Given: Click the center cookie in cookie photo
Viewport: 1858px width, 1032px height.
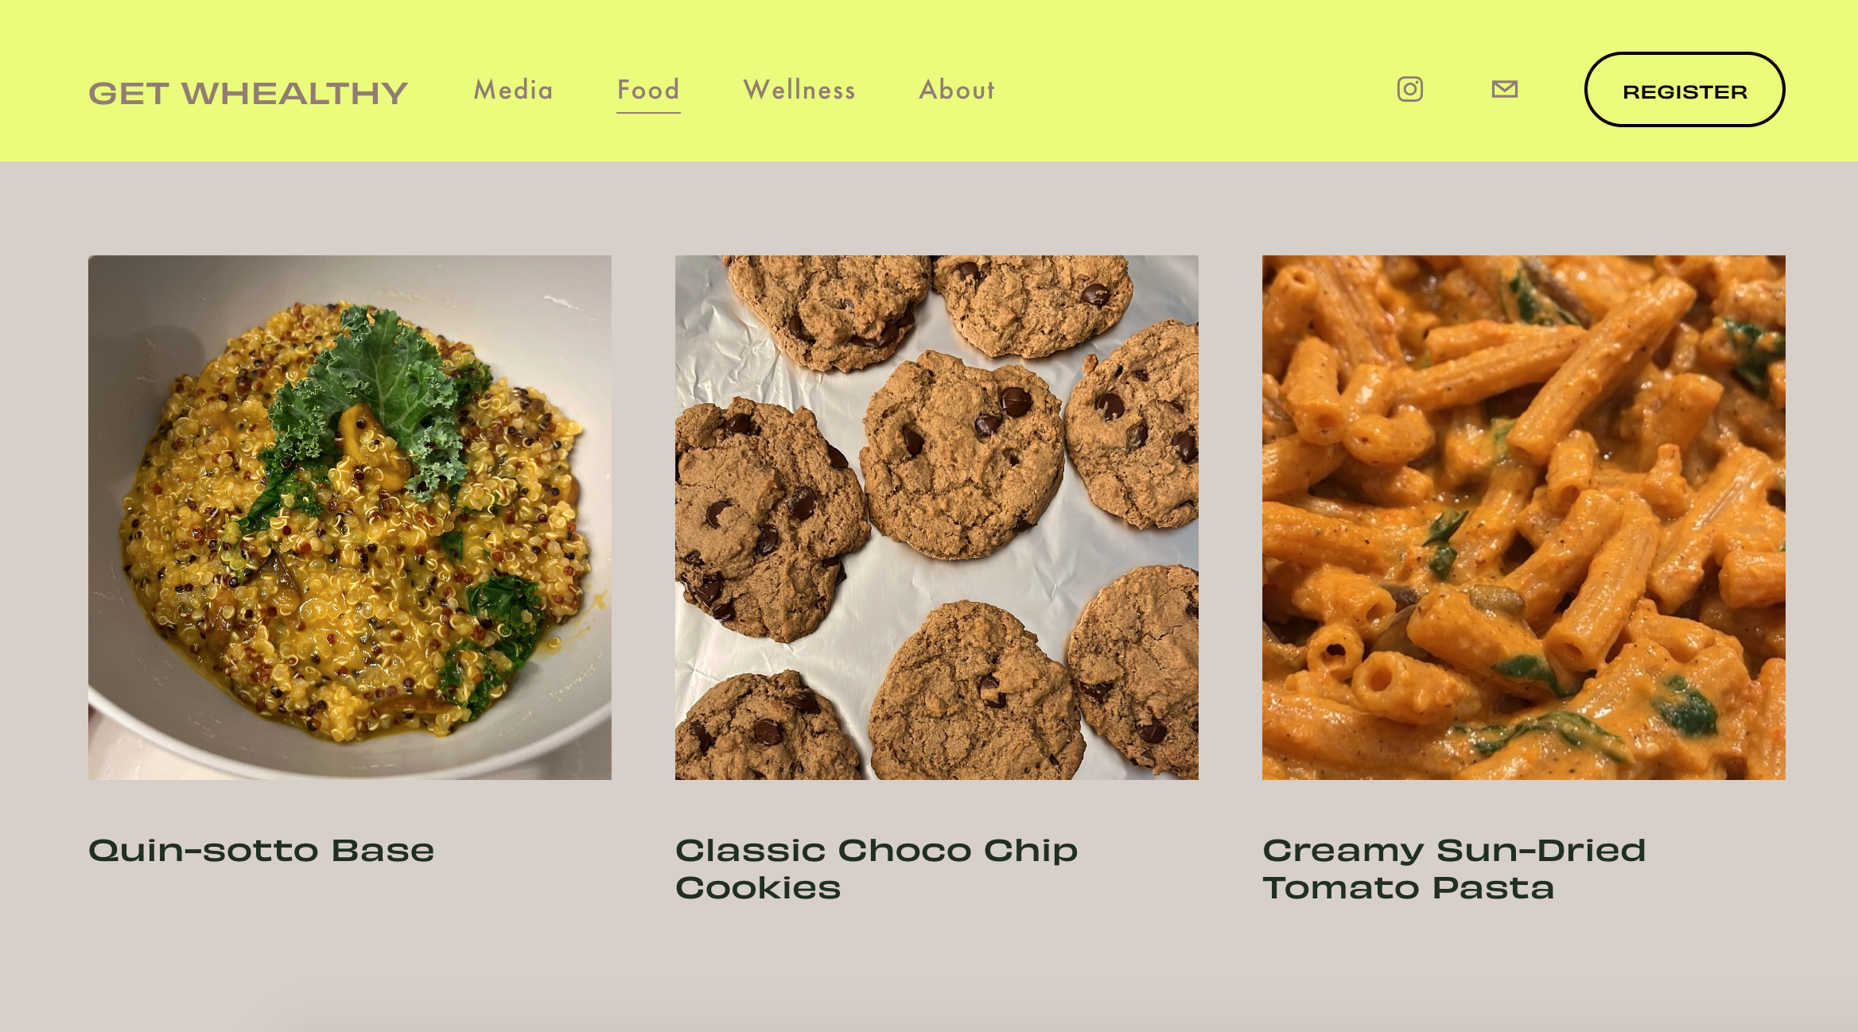Looking at the screenshot, I should 962,453.
